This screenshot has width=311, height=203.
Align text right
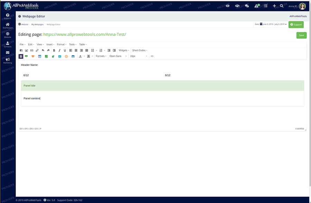[81, 50]
